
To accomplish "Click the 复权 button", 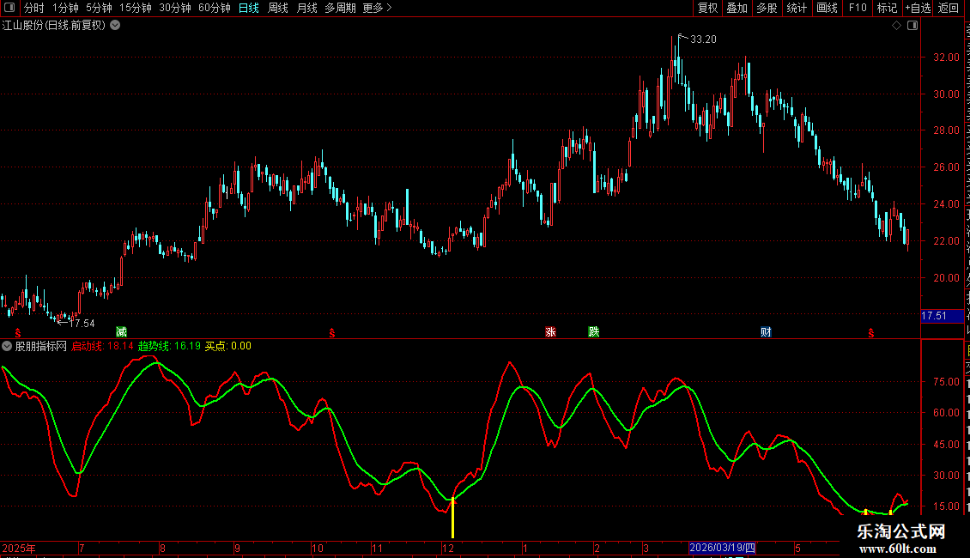I will click(x=707, y=8).
